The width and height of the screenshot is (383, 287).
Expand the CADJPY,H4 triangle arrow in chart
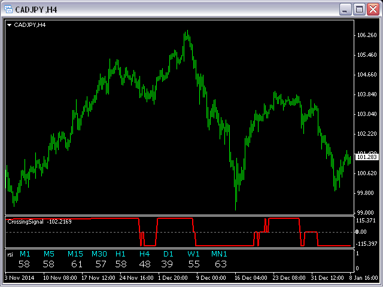pyautogui.click(x=10, y=25)
